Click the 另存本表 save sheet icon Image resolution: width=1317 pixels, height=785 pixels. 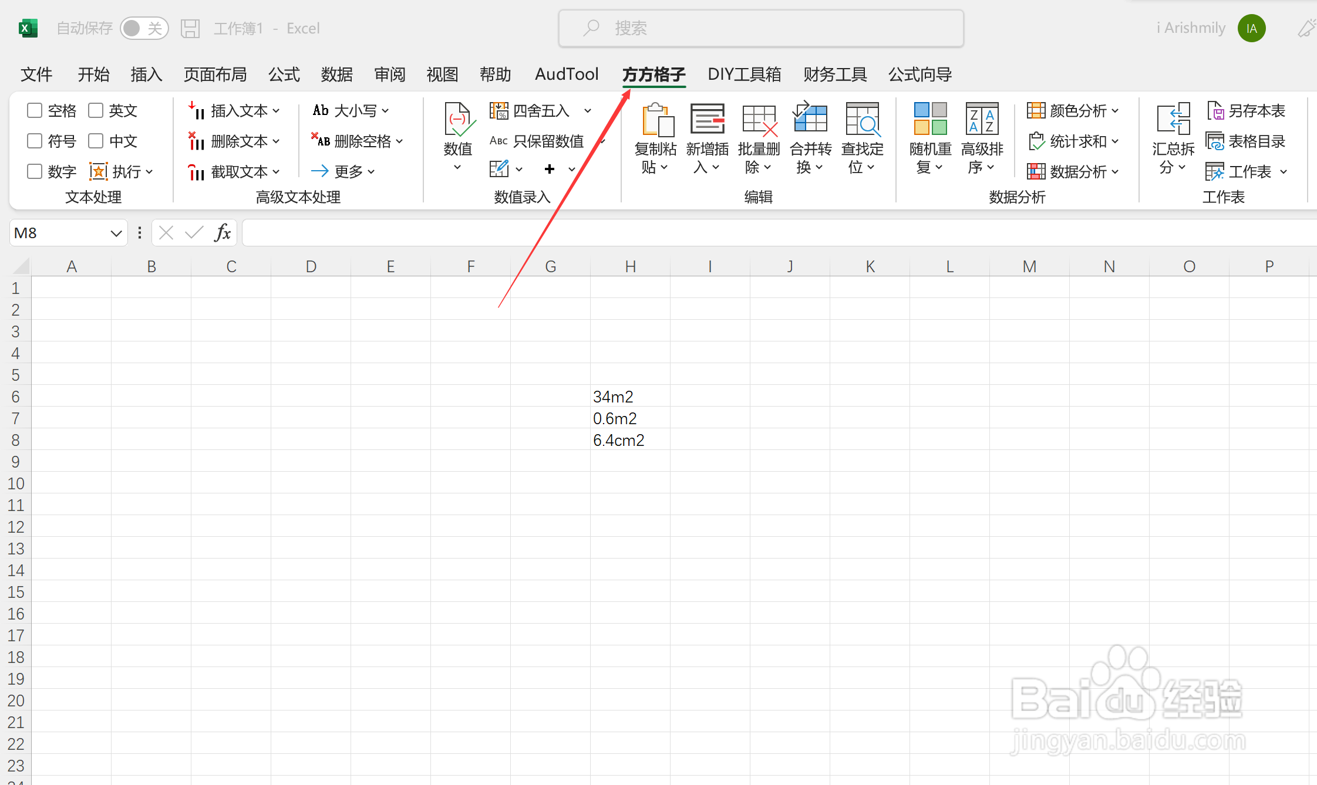pyautogui.click(x=1215, y=110)
